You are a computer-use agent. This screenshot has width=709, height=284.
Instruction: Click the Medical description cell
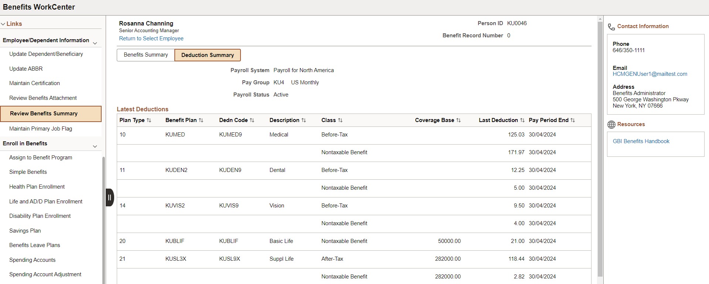tap(279, 135)
